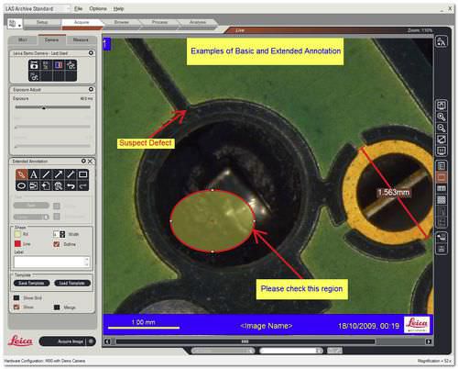Click the left arrow of image scrollbar
Viewport: 458px width, 369px height.
pos(107,341)
